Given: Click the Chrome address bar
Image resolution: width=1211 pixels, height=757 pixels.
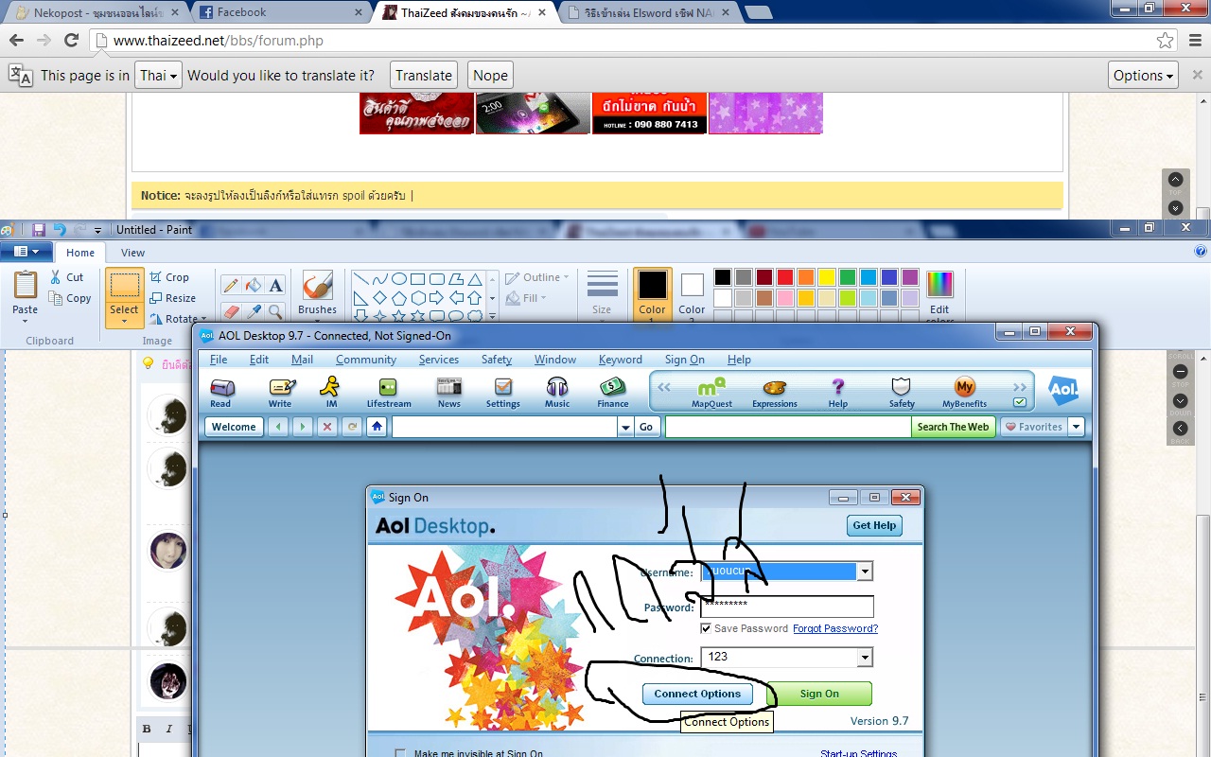Looking at the screenshot, I should pyautogui.click(x=632, y=41).
